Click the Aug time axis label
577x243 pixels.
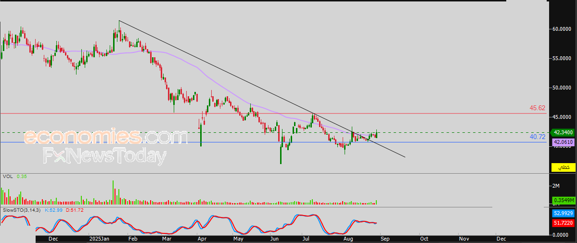click(x=348, y=239)
